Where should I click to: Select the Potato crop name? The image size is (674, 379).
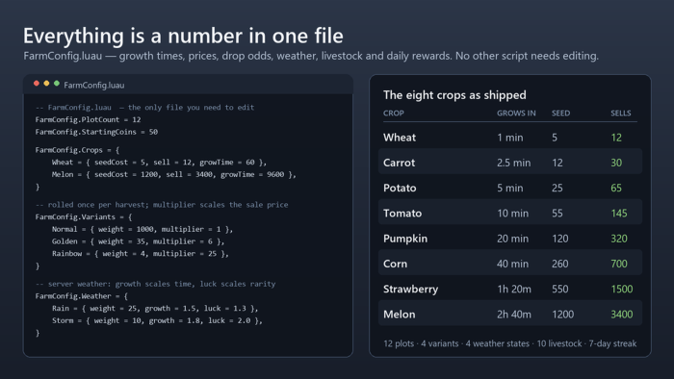(x=400, y=188)
